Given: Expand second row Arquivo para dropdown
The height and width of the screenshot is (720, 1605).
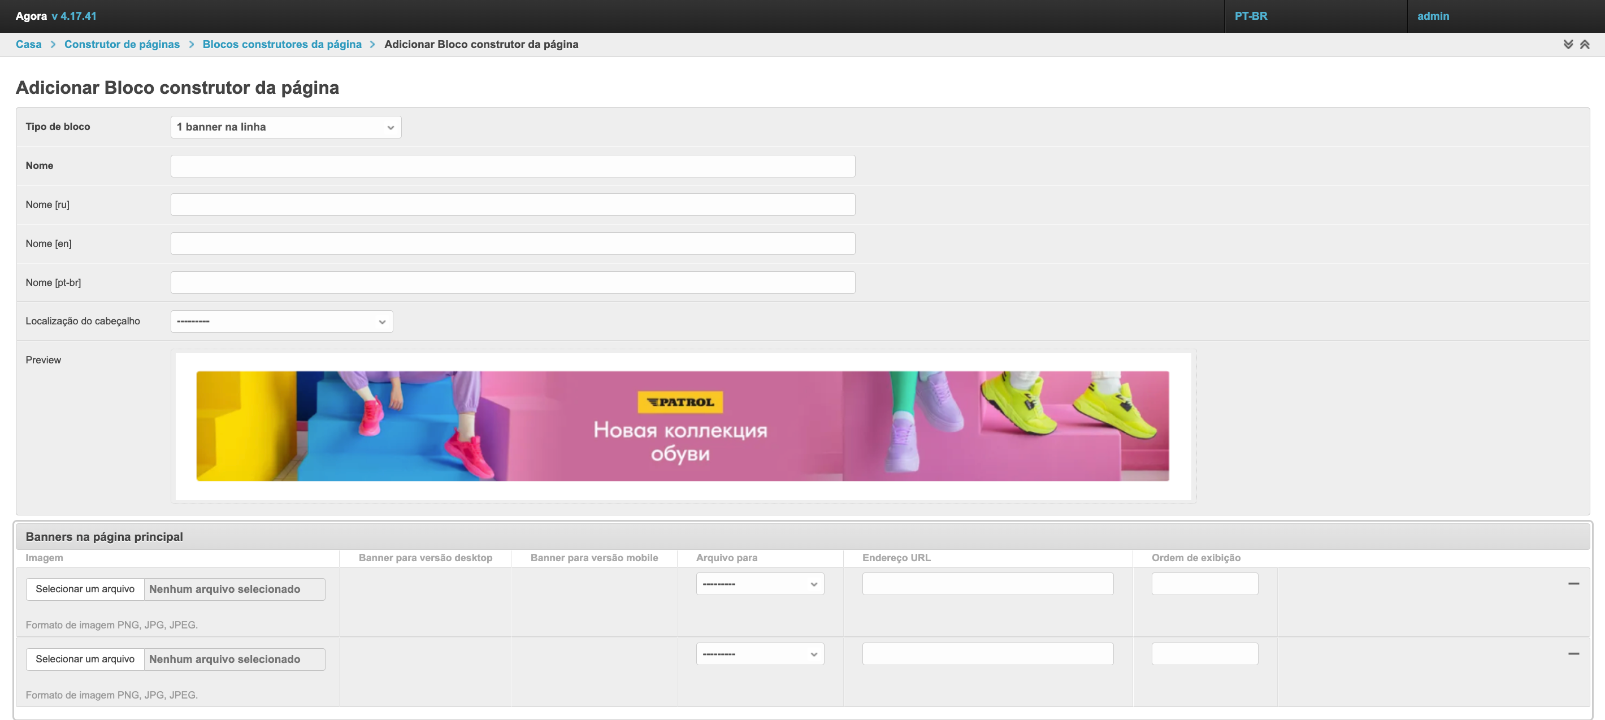Looking at the screenshot, I should (760, 654).
